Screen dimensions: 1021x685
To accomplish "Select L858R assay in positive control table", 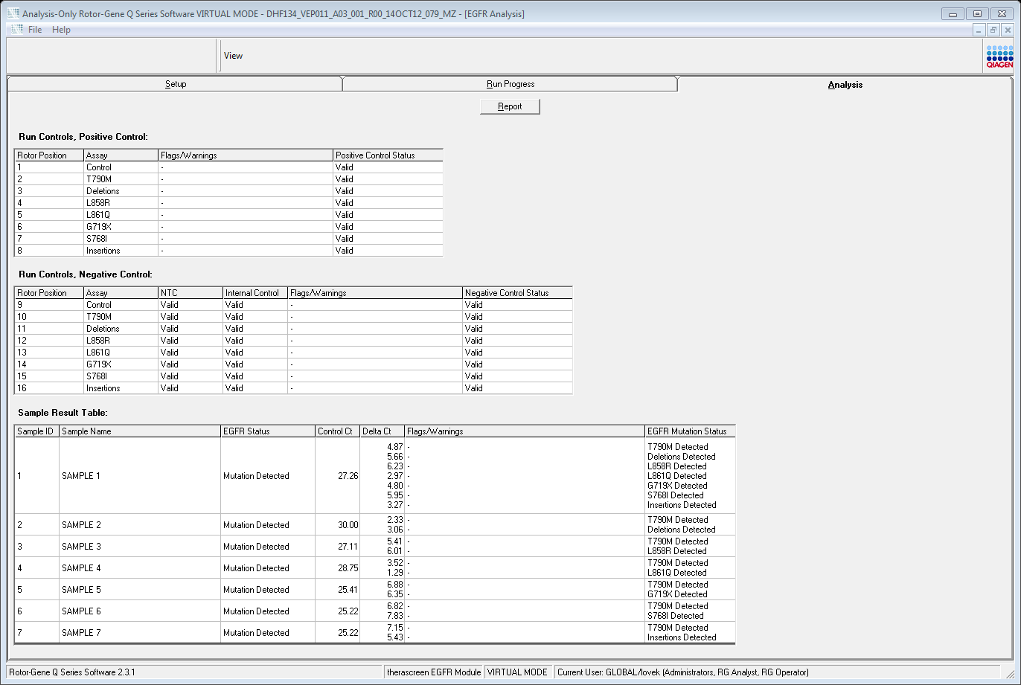I will (x=121, y=203).
